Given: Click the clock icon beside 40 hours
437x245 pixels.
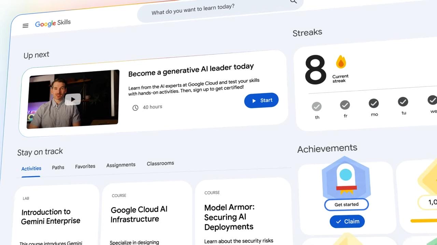Looking at the screenshot, I should pyautogui.click(x=135, y=108).
